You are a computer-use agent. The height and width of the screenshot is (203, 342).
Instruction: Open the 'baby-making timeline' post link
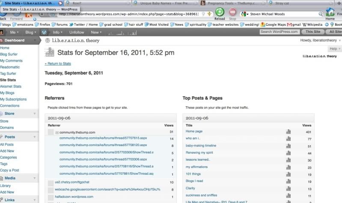point(201,146)
